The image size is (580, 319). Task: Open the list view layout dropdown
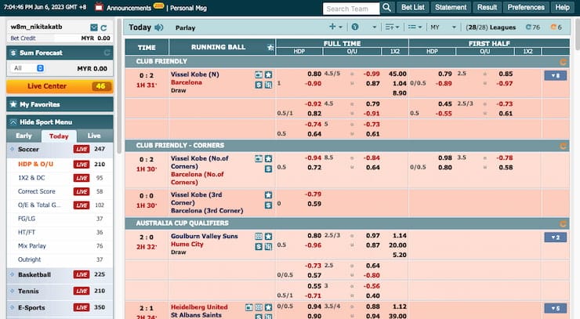pyautogui.click(x=415, y=27)
